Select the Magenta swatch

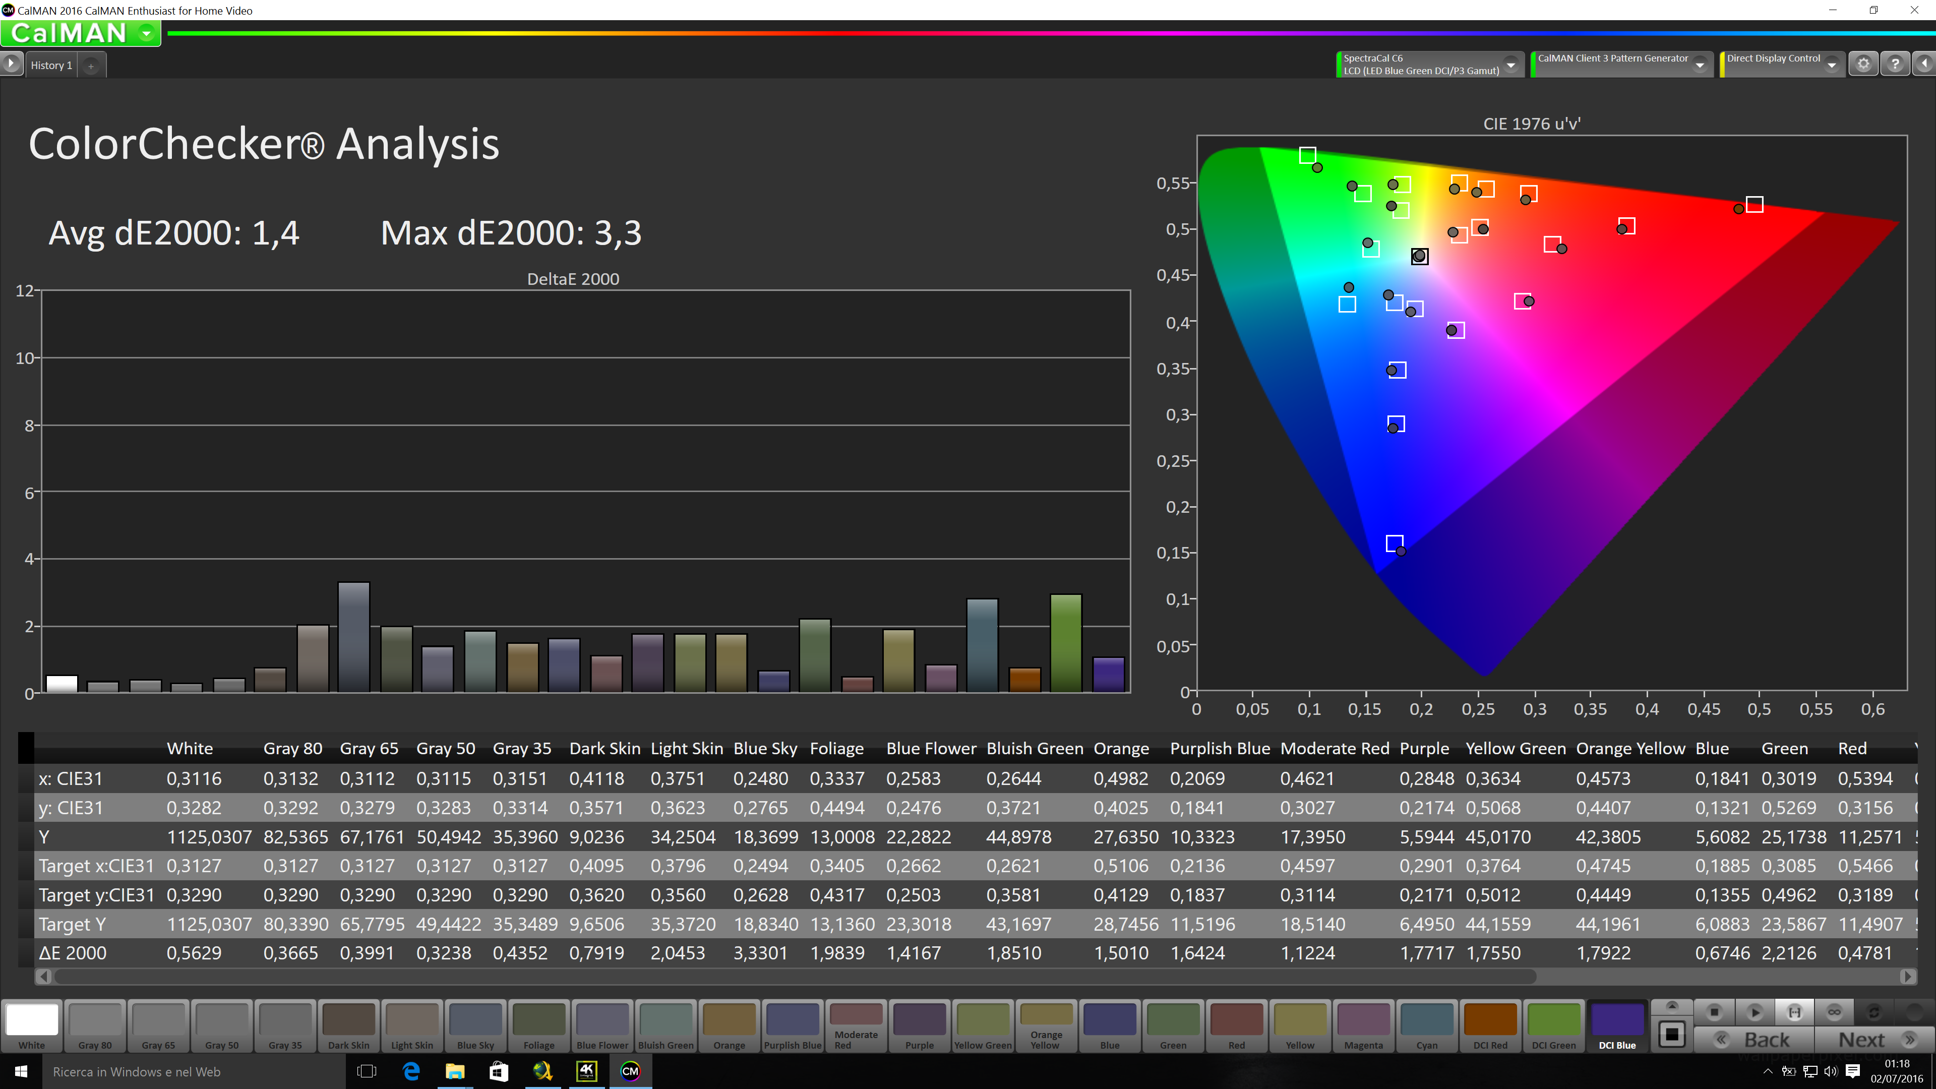tap(1363, 1026)
